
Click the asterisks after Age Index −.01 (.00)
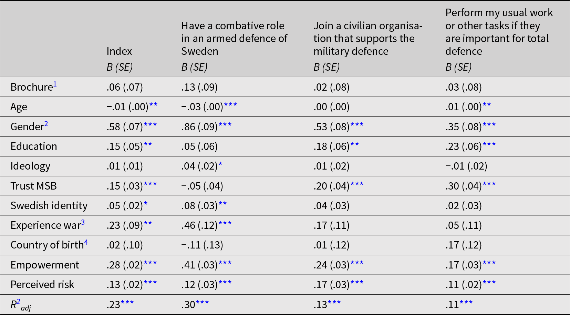(x=153, y=105)
